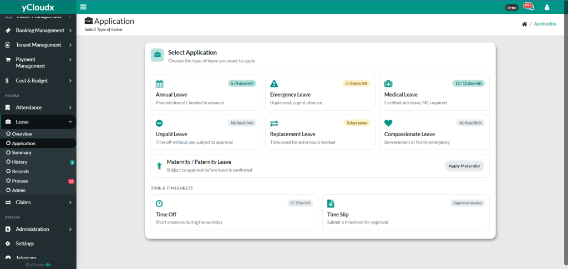The height and width of the screenshot is (269, 568).
Task: Expand the Claims chevron
Action: click(x=70, y=203)
